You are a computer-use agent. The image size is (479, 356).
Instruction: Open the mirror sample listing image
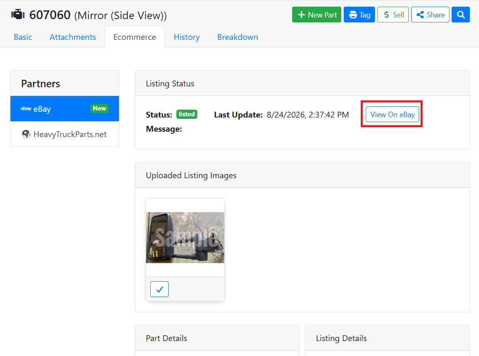click(185, 238)
